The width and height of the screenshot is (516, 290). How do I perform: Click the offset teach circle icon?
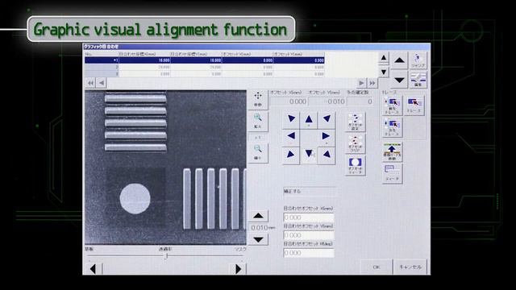coord(355,165)
